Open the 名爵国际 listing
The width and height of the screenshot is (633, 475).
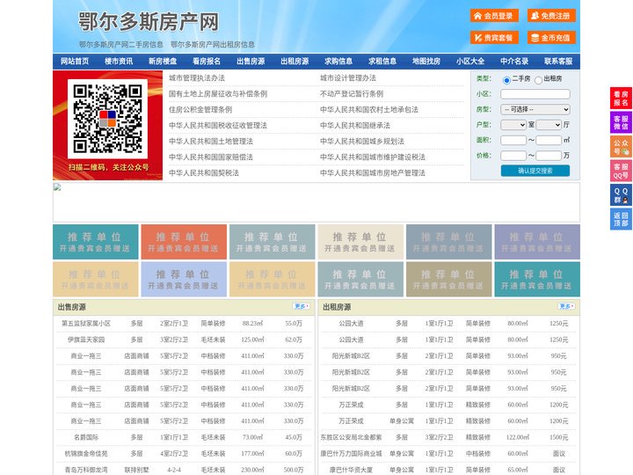pyautogui.click(x=86, y=437)
